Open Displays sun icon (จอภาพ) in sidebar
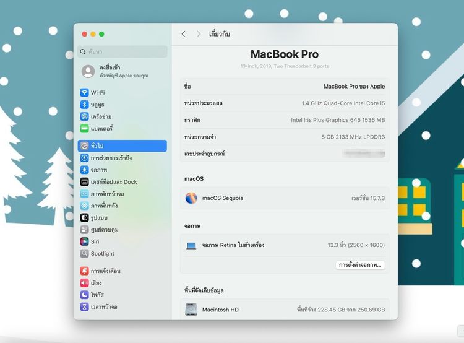This screenshot has height=343, width=464. 84,170
